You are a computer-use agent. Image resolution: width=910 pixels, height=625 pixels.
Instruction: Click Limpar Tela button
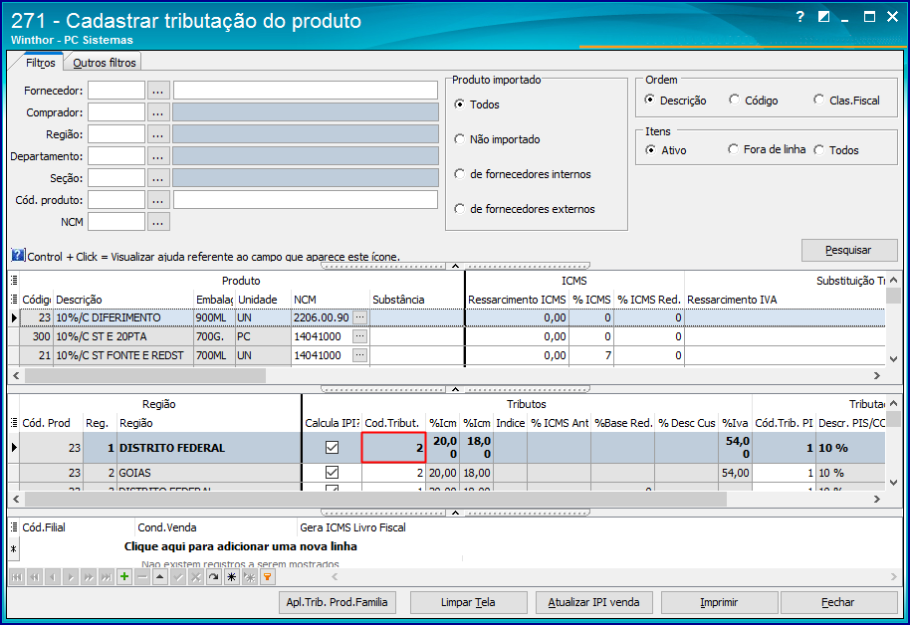click(x=468, y=602)
